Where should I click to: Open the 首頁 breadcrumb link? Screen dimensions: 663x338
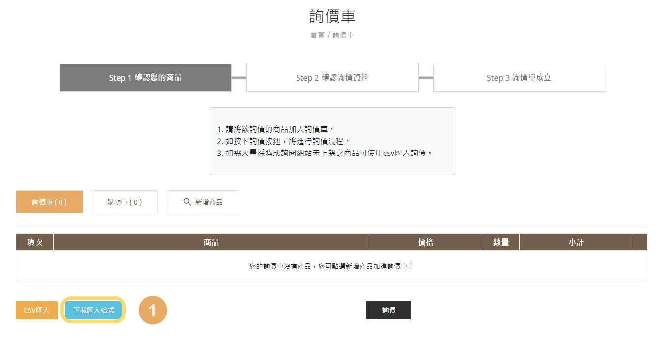click(x=317, y=35)
